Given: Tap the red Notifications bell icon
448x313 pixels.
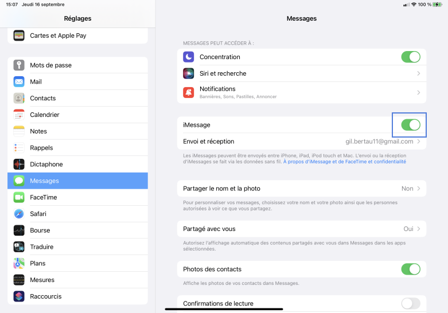Looking at the screenshot, I should (x=189, y=92).
